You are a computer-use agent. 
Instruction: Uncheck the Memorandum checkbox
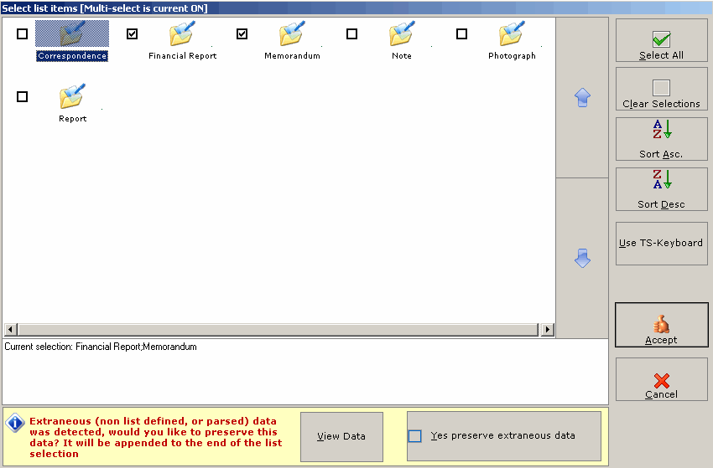tap(242, 34)
